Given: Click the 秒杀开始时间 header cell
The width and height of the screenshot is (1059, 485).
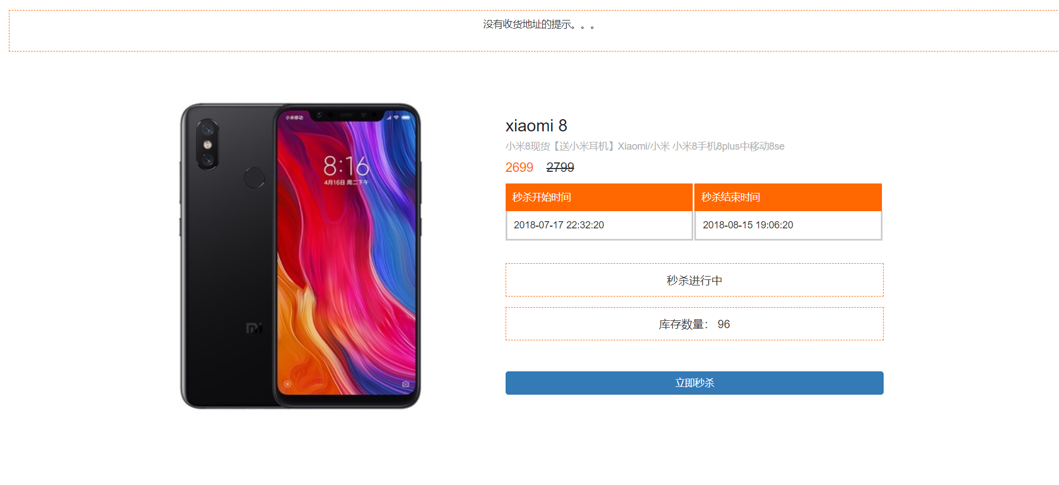Looking at the screenshot, I should pos(599,197).
